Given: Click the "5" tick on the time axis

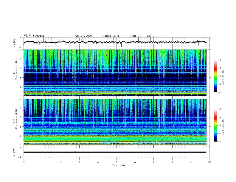Looking at the screenshot, I should [117, 162].
